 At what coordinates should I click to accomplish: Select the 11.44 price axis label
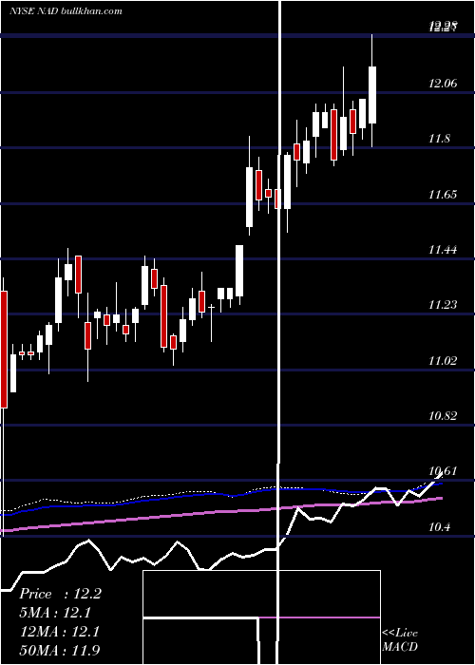coord(443,249)
